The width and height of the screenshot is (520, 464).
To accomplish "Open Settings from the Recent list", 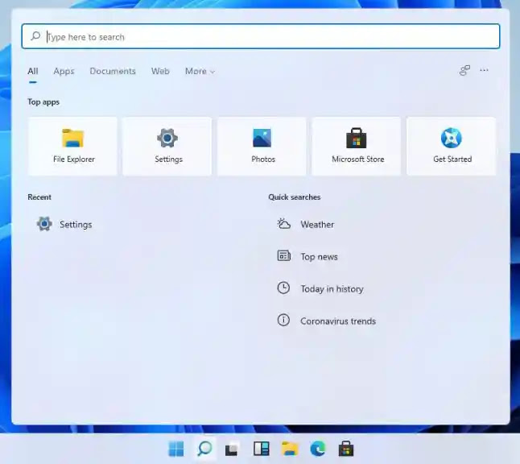I will tap(64, 225).
